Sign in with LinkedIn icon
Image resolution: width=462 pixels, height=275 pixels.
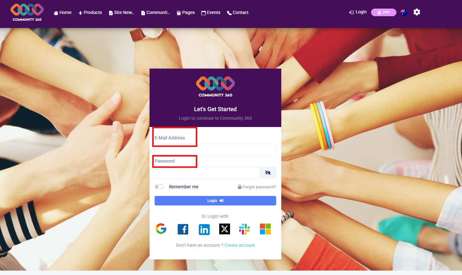[x=204, y=229]
